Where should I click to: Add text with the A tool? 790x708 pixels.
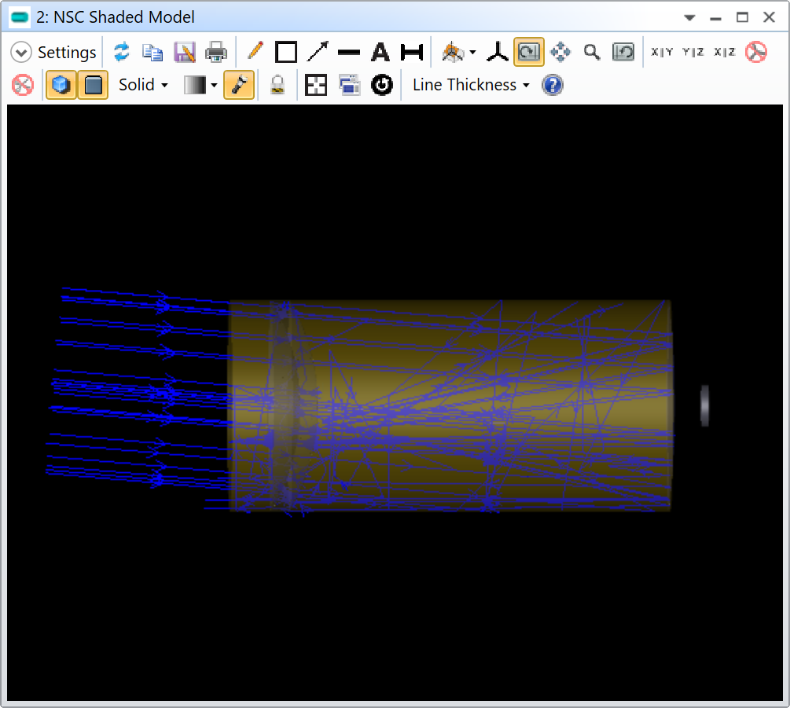(380, 53)
